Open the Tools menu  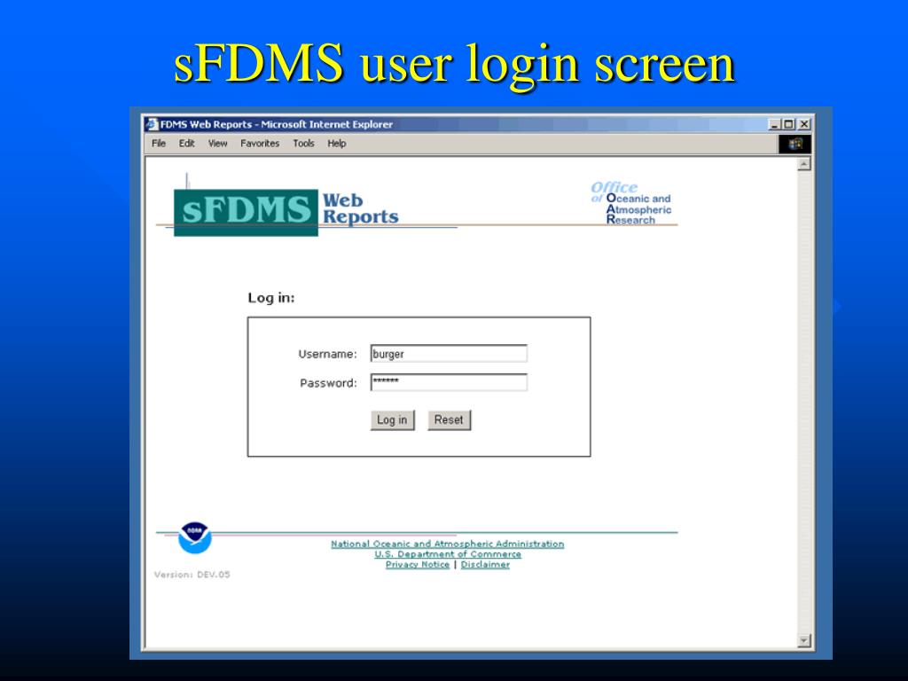coord(303,143)
